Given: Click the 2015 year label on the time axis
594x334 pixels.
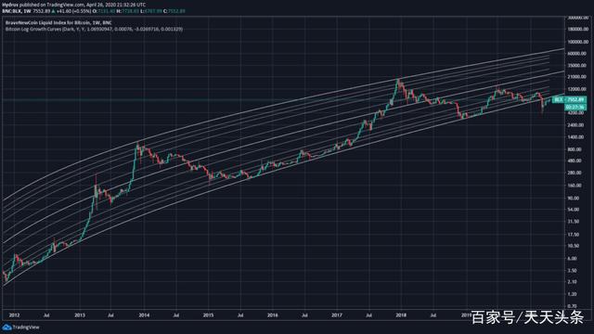Looking at the screenshot, I should (208, 315).
